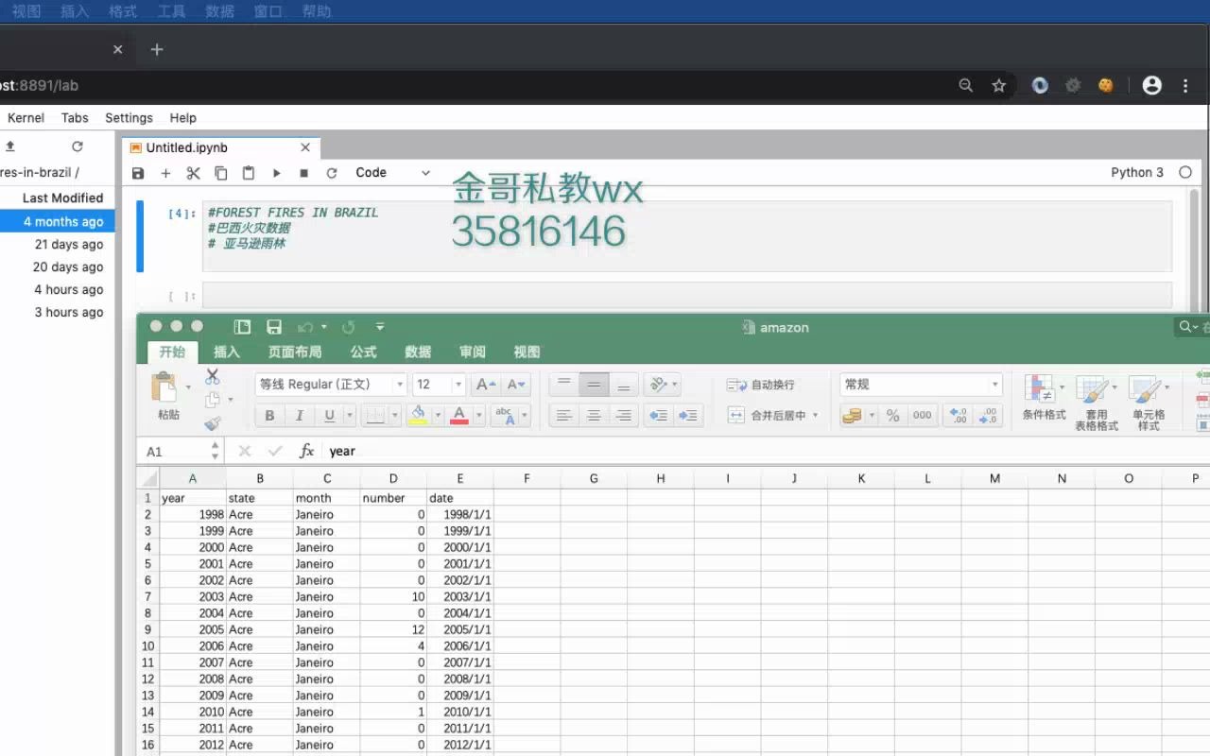1210x756 pixels.
Task: Open the Code cell type dropdown
Action: [390, 172]
